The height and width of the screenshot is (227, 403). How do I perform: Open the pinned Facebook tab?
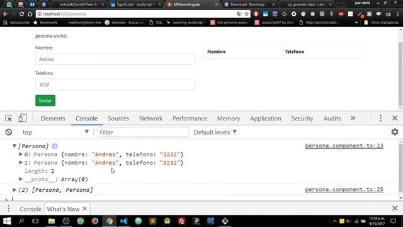pyautogui.click(x=43, y=4)
